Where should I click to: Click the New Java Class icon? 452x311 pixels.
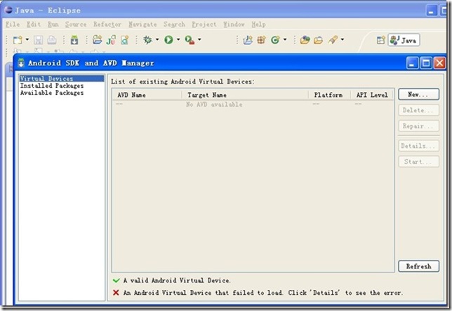[275, 40]
